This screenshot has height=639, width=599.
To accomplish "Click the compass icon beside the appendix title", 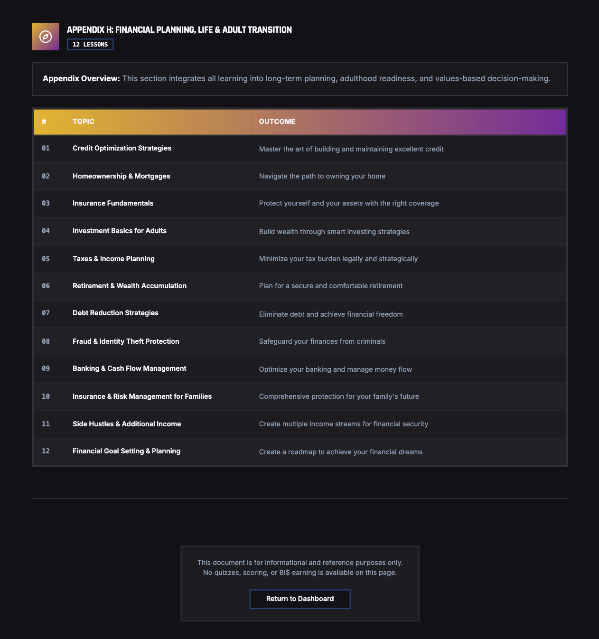I will coord(46,37).
